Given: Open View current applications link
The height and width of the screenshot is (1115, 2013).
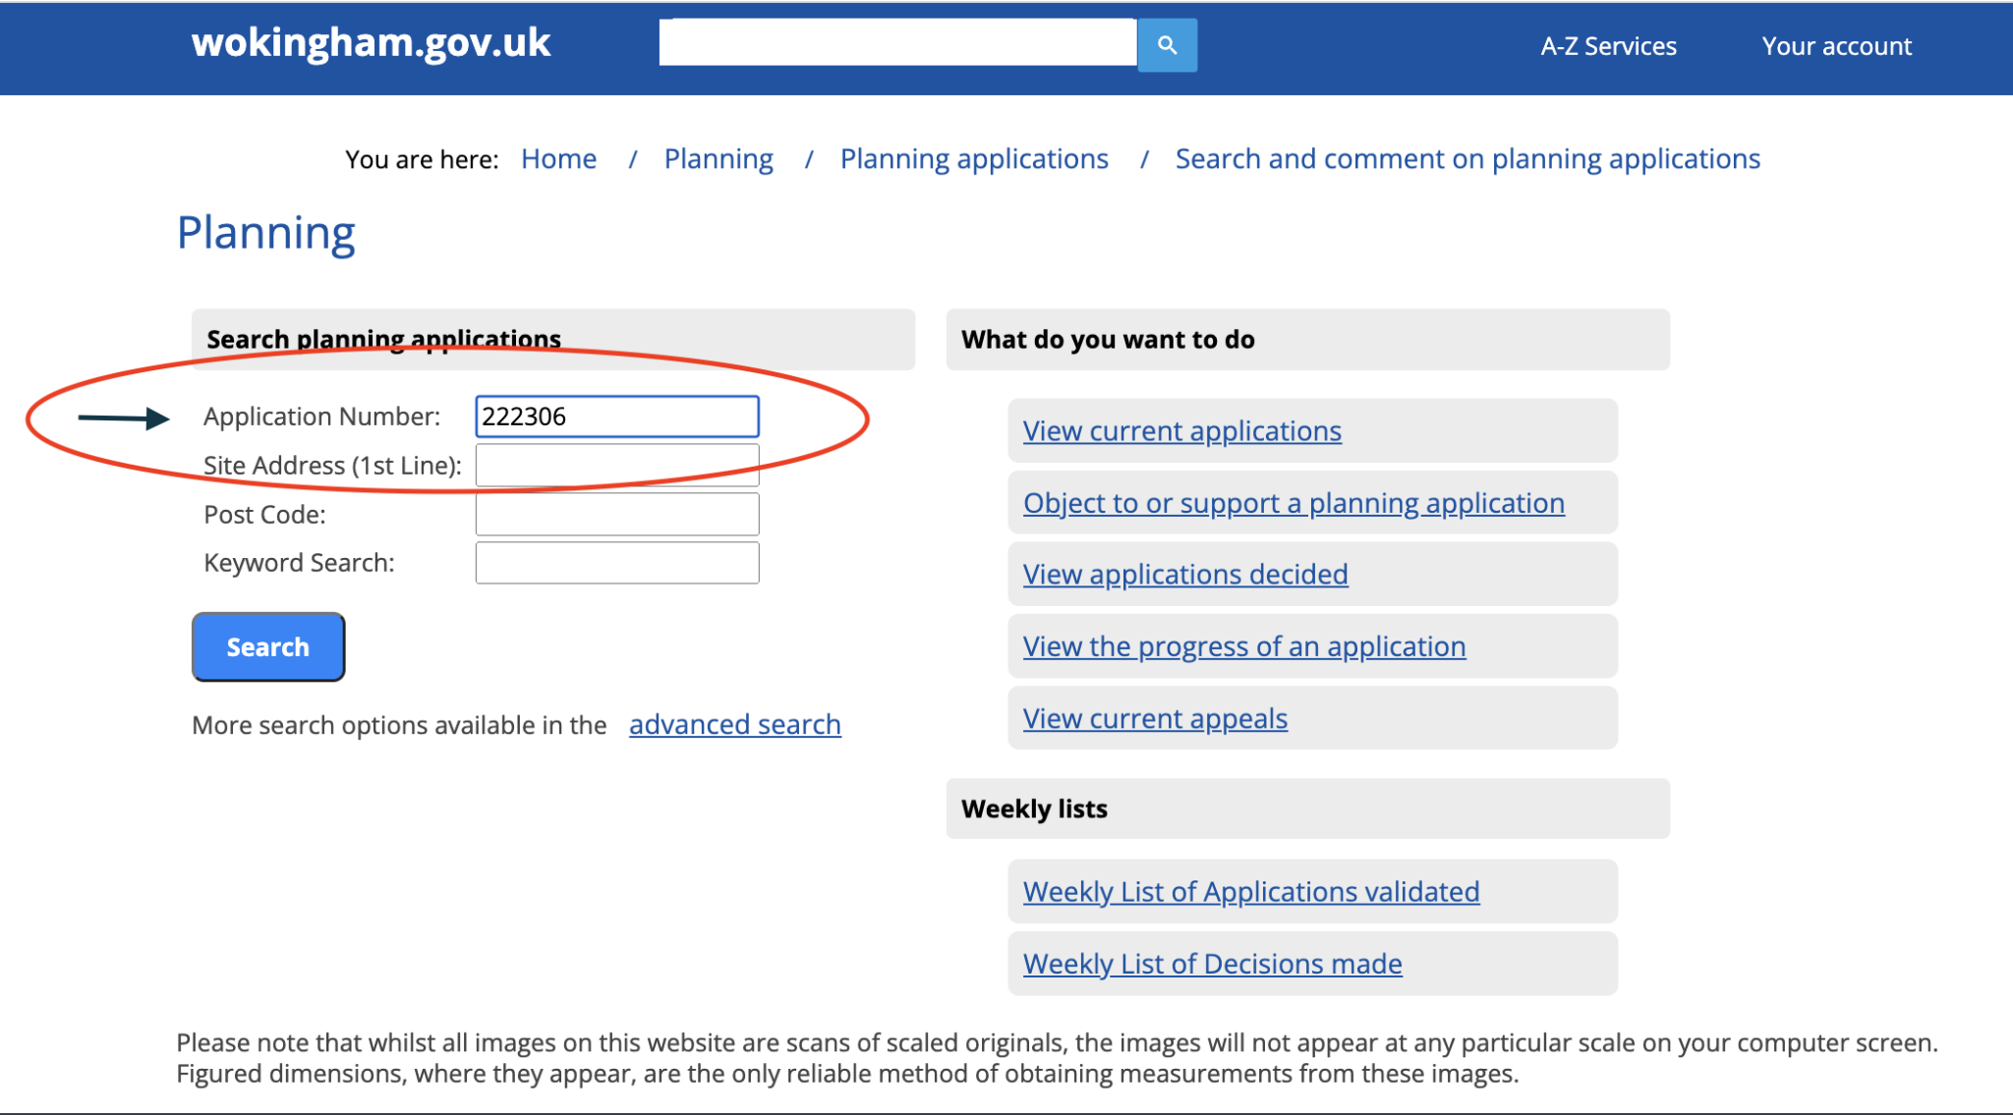Looking at the screenshot, I should coord(1181,431).
